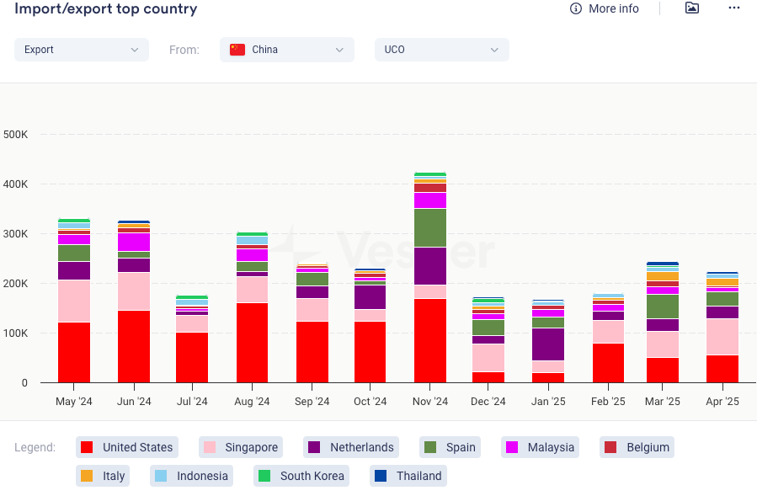Click the Indonesia light blue legend square
Viewport: 757px width, 496px height.
161,476
